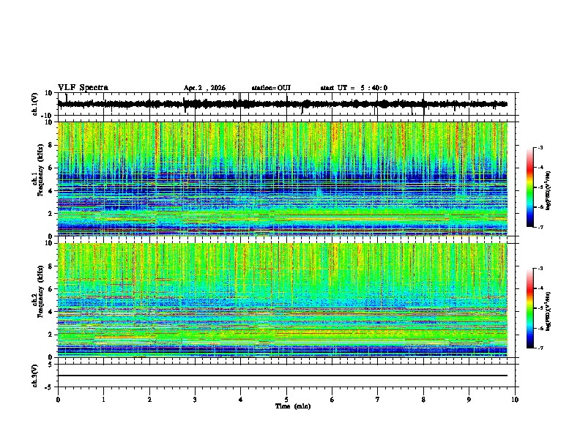Select the "Time (min)" x-axis label
This screenshot has height=448, width=580.
tap(293, 406)
